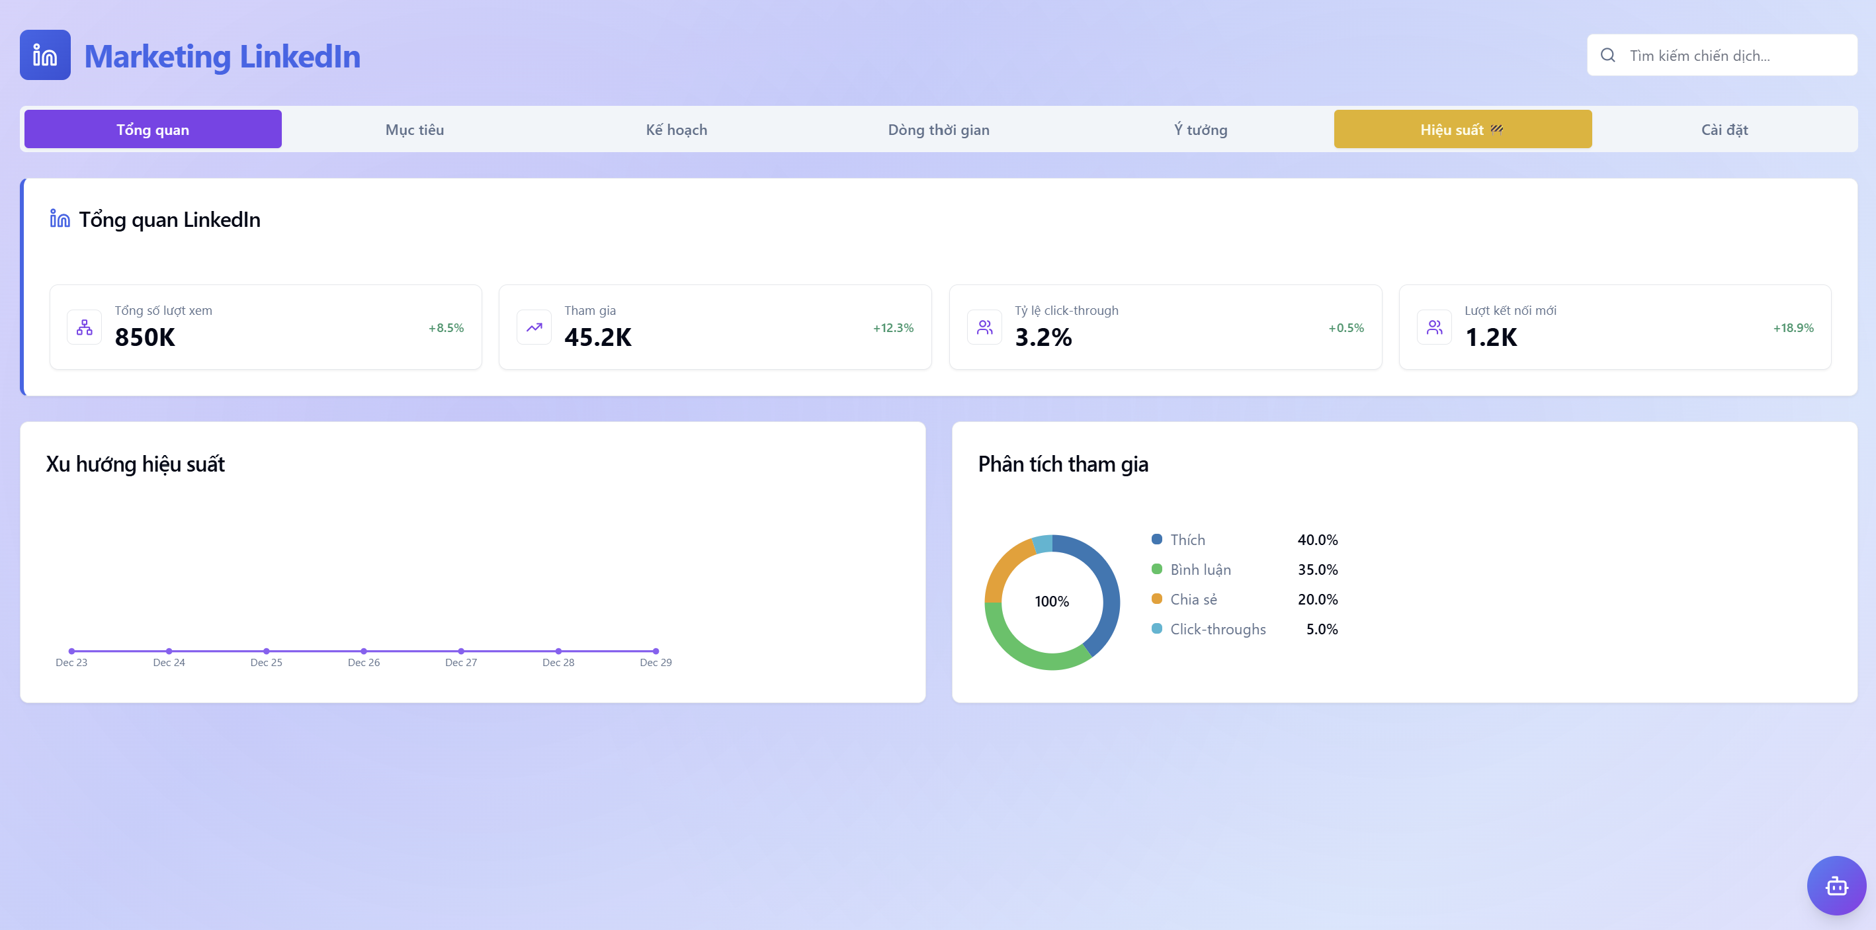
Task: Go to the Kế hoạch tab
Action: [x=677, y=129]
